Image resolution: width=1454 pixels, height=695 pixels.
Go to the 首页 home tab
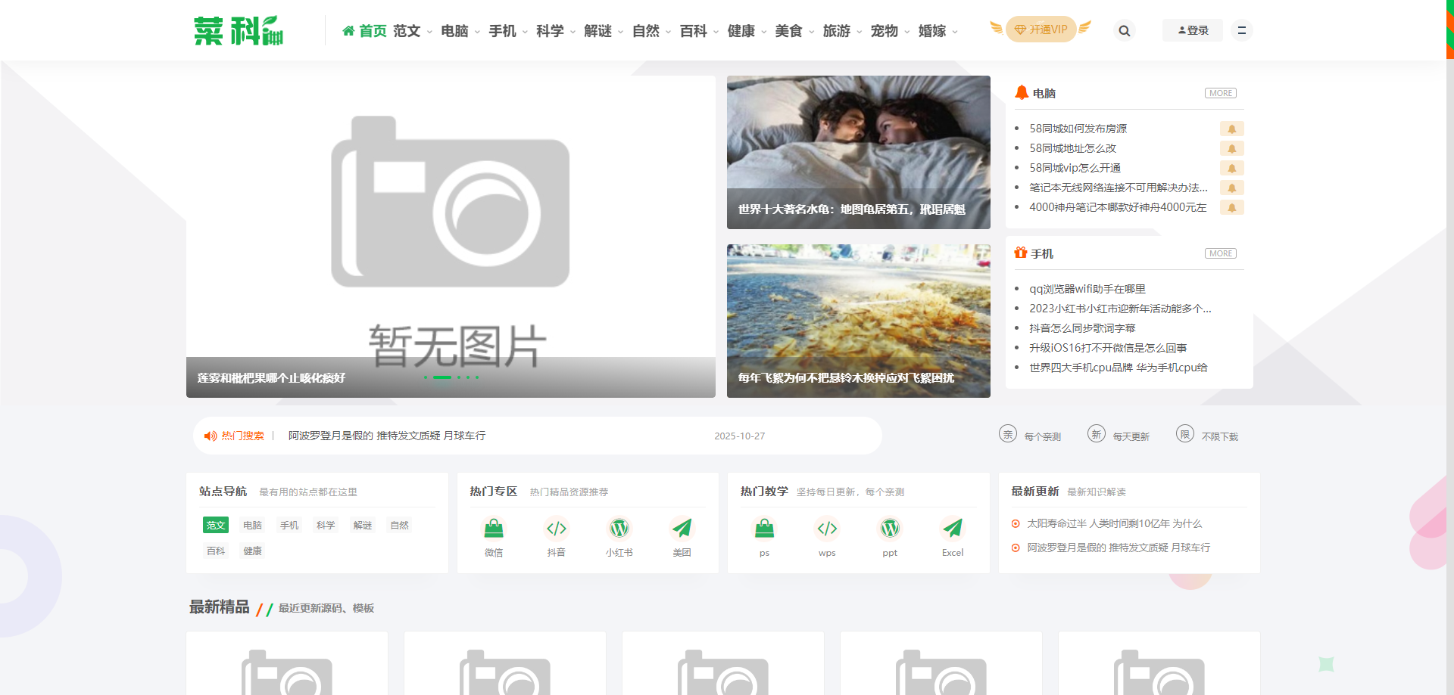pyautogui.click(x=365, y=31)
